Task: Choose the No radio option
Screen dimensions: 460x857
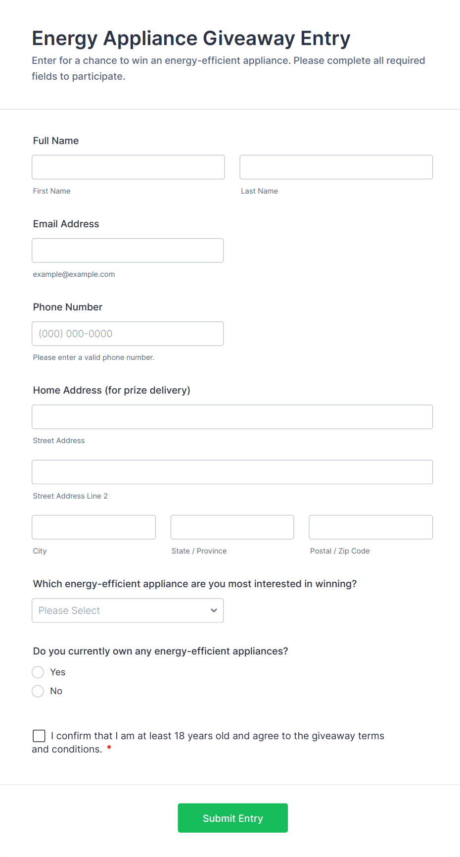Action: click(x=38, y=691)
